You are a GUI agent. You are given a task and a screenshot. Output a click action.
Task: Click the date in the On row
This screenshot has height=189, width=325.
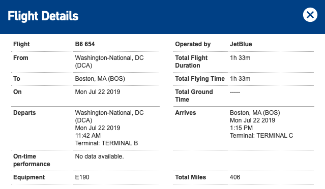coord(98,92)
